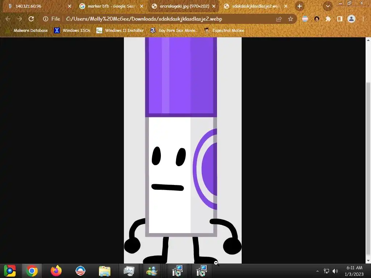371x278 pixels.
Task: Go back using the back arrow
Action: pos(8,19)
